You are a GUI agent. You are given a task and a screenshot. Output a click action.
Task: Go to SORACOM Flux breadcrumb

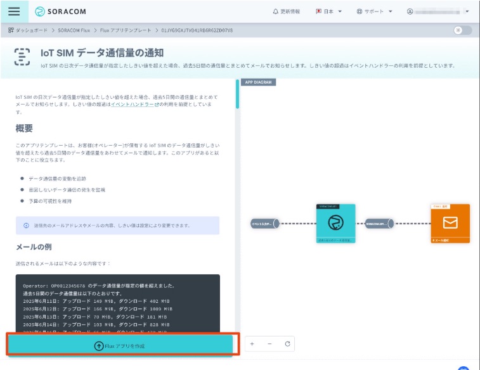click(74, 30)
